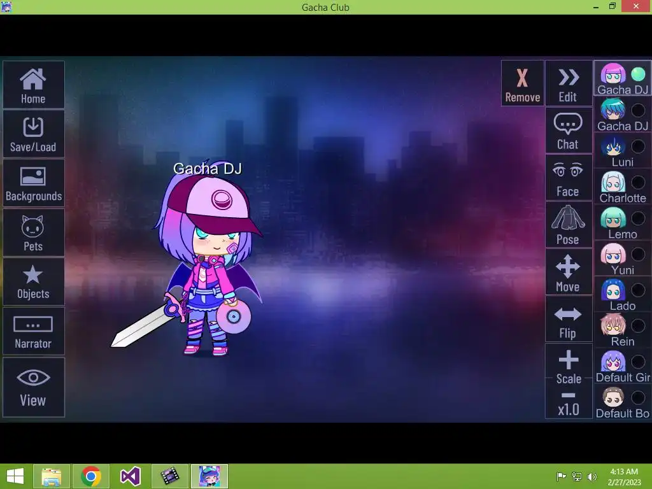The height and width of the screenshot is (489, 652).
Task: Open the video editor taskbar icon
Action: pyautogui.click(x=169, y=476)
